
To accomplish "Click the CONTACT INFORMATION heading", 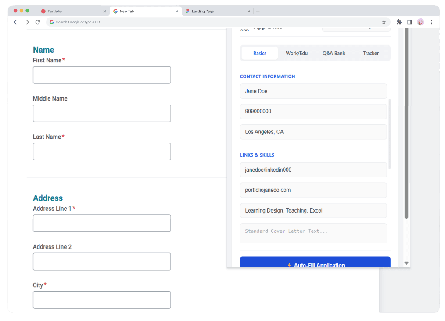I will coord(267,76).
